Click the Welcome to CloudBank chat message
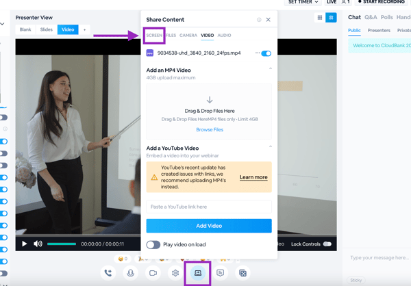The height and width of the screenshot is (286, 411). point(379,46)
